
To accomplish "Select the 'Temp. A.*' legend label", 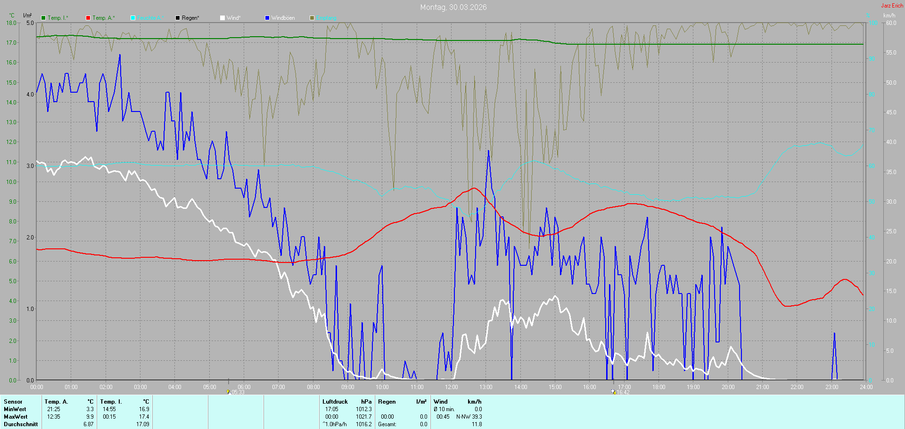I will click(x=104, y=18).
